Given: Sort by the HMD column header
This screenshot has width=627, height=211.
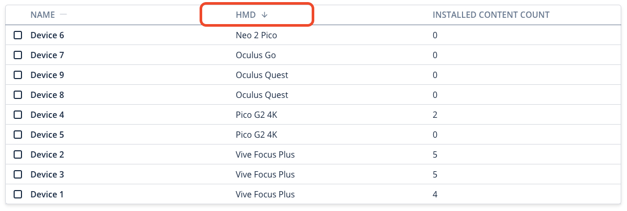Looking at the screenshot, I should (246, 15).
